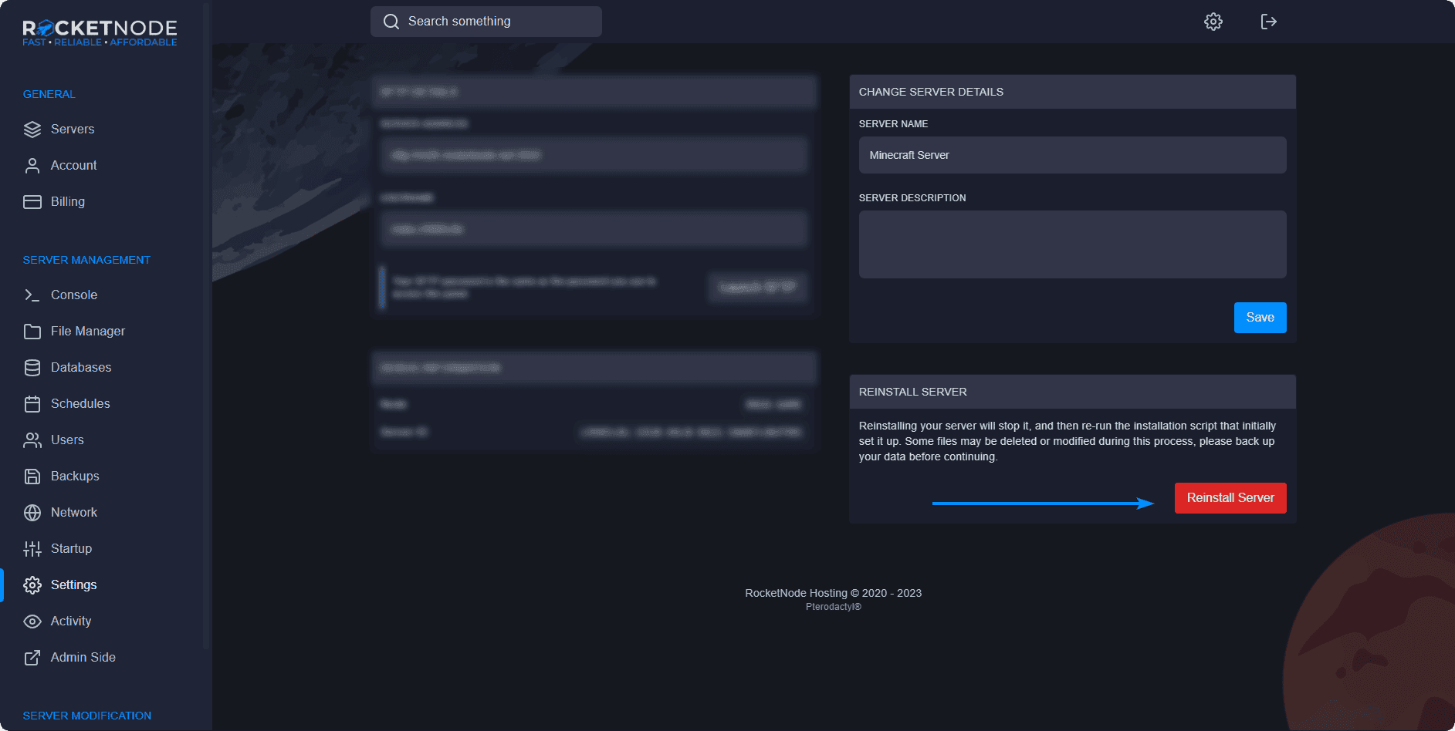Image resolution: width=1455 pixels, height=731 pixels.
Task: Click the top-right gear settings icon
Action: tap(1213, 22)
